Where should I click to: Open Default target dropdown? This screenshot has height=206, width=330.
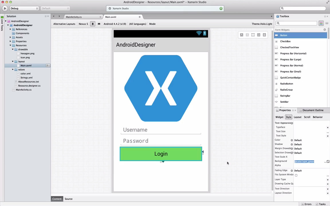coord(55,8)
